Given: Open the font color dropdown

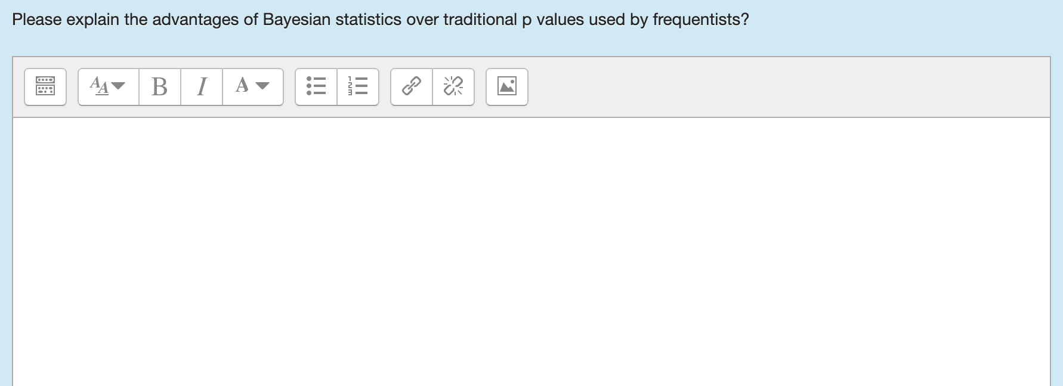Looking at the screenshot, I should click(x=252, y=86).
